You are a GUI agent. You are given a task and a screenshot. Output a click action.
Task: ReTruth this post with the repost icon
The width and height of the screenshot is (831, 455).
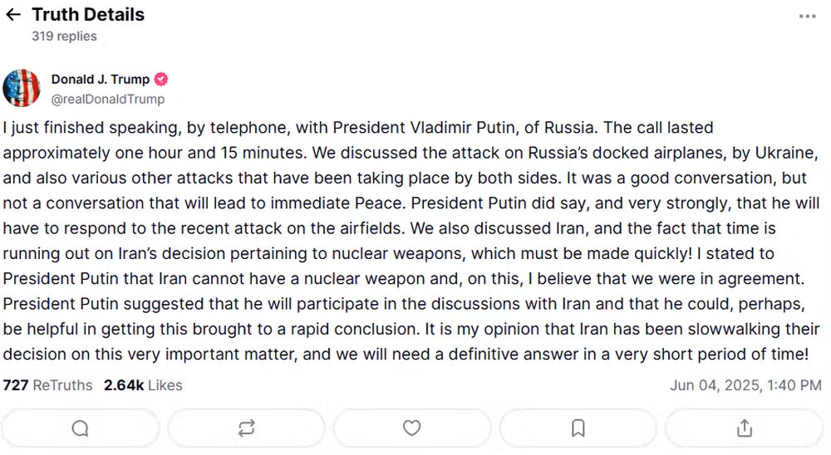pos(247,428)
